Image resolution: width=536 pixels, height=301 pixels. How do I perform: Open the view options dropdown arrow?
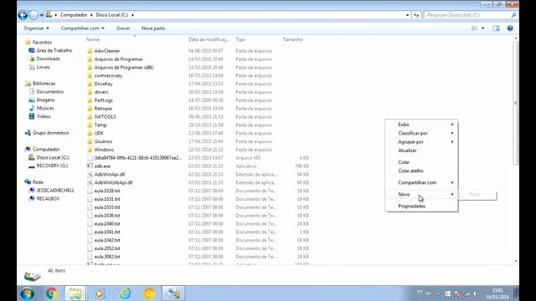(482, 28)
